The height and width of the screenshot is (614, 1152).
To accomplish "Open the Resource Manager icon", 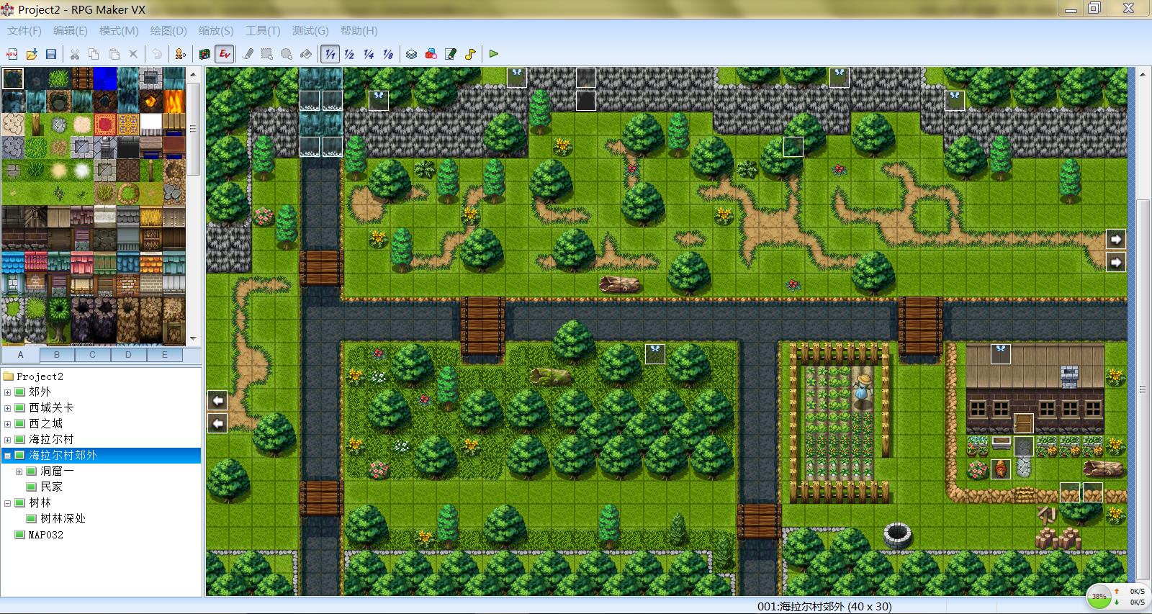I will 431,54.
